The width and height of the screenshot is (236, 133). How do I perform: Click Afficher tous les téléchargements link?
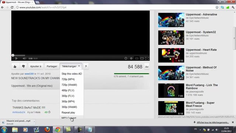[213, 122]
